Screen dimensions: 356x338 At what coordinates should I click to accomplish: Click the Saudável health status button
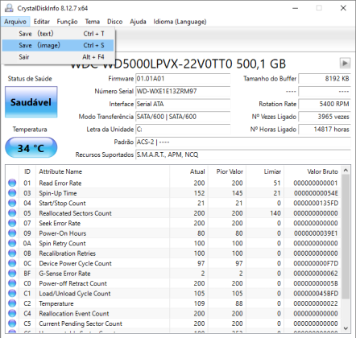click(x=31, y=102)
